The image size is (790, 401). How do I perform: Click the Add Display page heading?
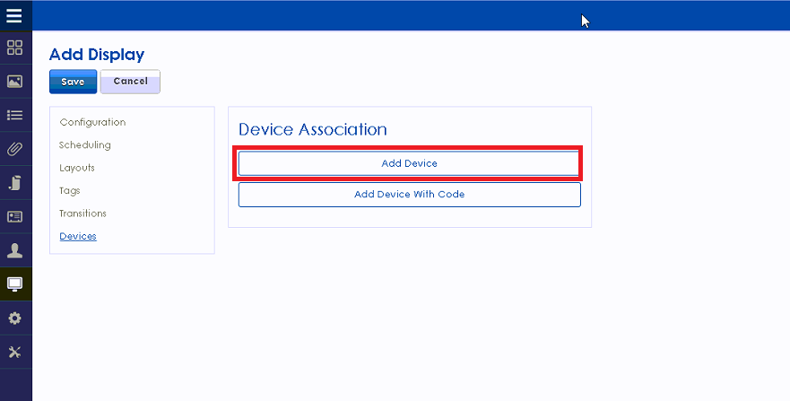(97, 55)
